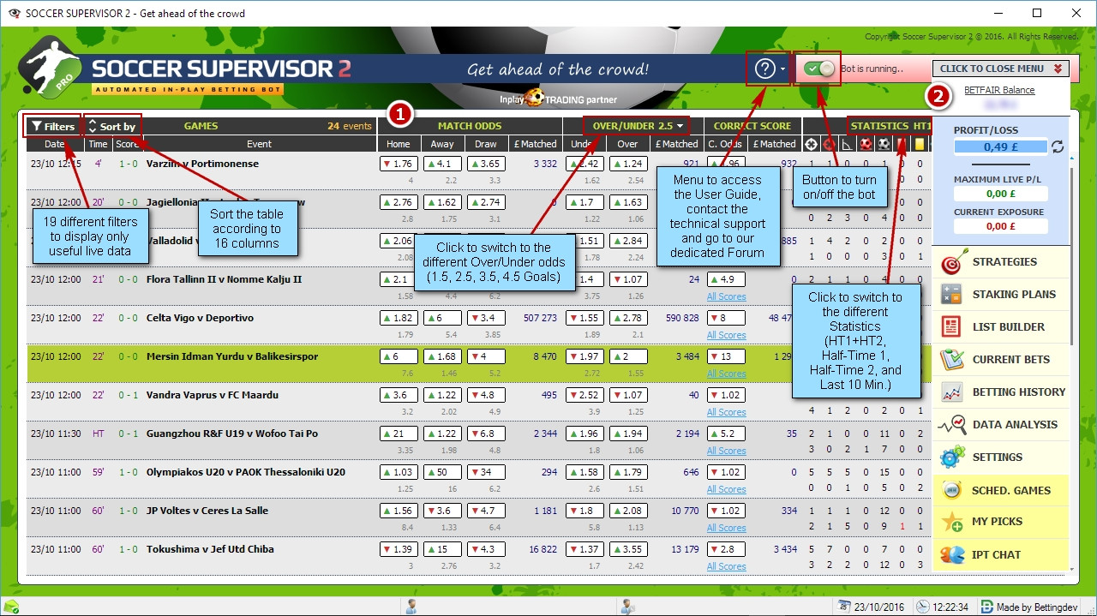Open the Filters menu
This screenshot has width=1097, height=616.
pos(53,126)
